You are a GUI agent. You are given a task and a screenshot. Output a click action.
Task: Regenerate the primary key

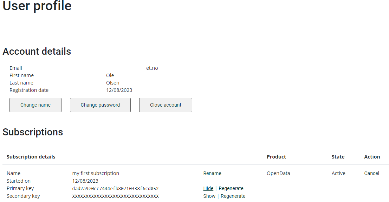coord(231,188)
